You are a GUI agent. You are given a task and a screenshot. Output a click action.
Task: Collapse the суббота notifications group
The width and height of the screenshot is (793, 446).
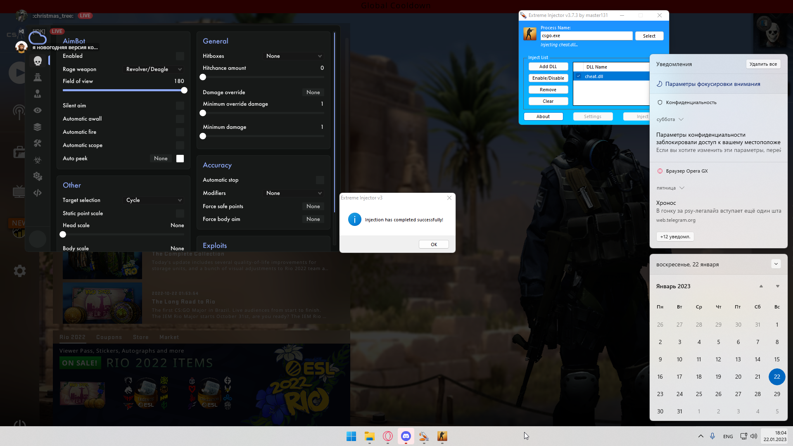tap(681, 119)
